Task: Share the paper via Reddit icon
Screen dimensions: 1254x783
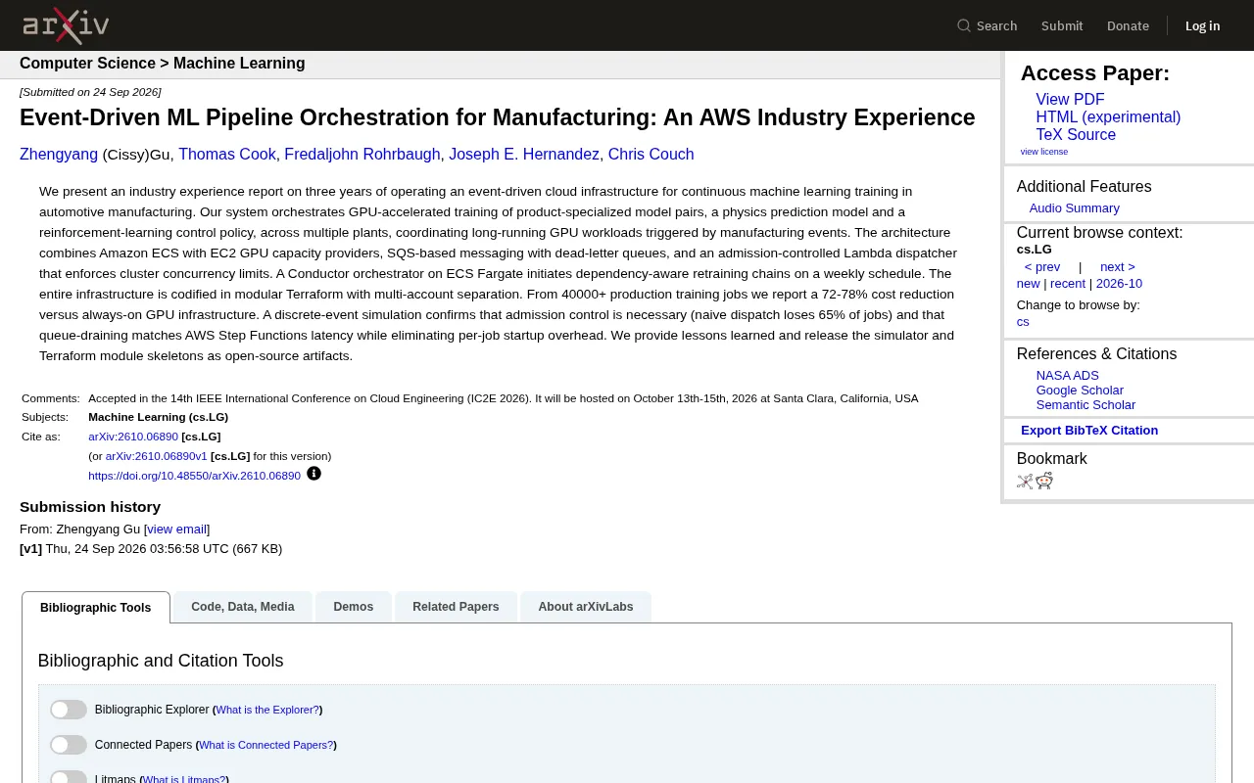Action: [1044, 481]
